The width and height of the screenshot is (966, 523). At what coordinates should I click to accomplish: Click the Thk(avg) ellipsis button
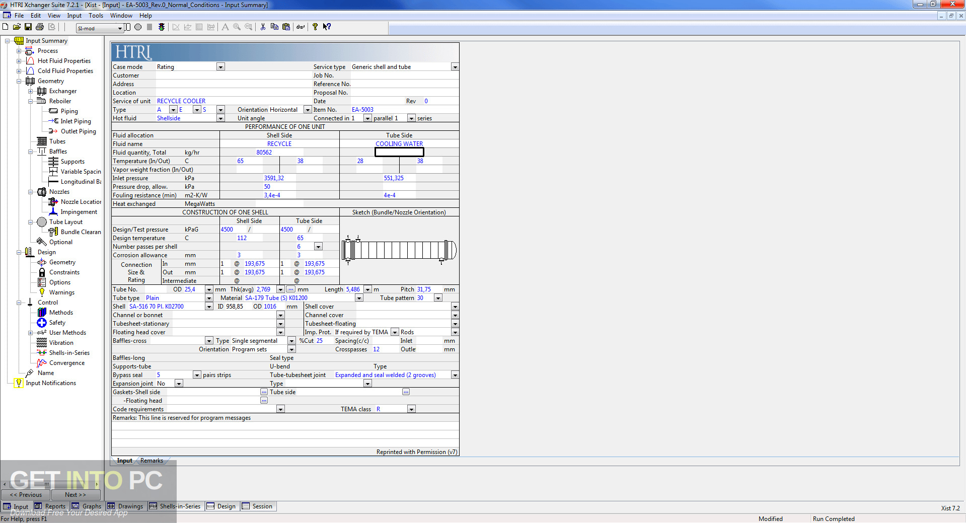click(290, 289)
